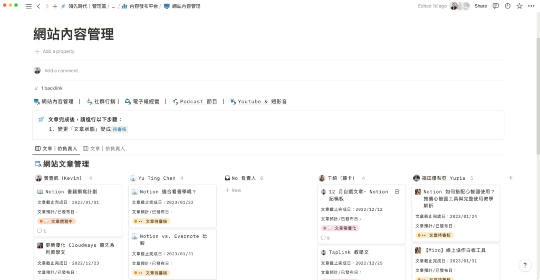
Task: Click the Add a comment field
Action: [x=63, y=71]
